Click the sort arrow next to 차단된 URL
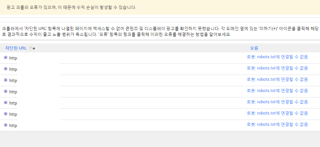 coord(34,48)
